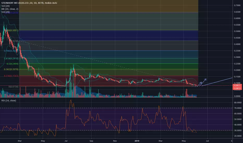The image size is (243, 143).
Task: Select the 0.382(0.2078) Fibonacci label
Action: [x=11, y=69]
